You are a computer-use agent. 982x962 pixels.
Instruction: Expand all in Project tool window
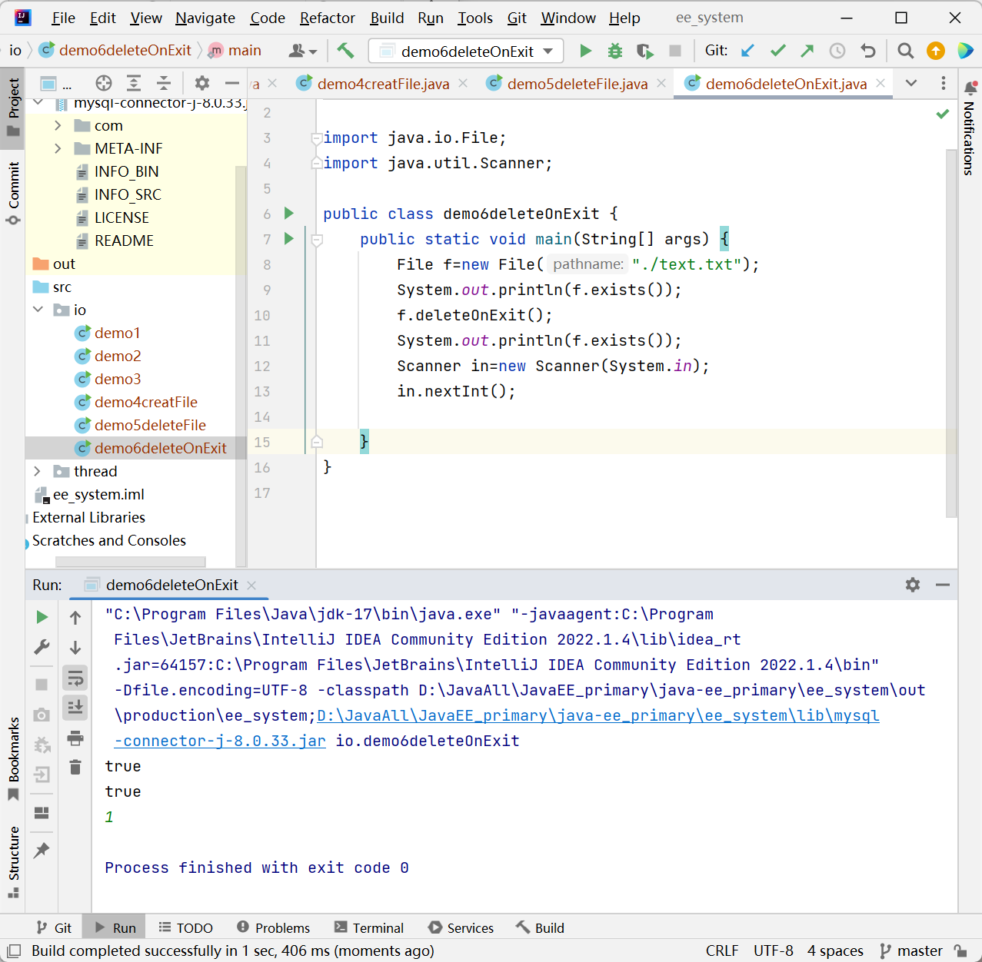pos(134,83)
